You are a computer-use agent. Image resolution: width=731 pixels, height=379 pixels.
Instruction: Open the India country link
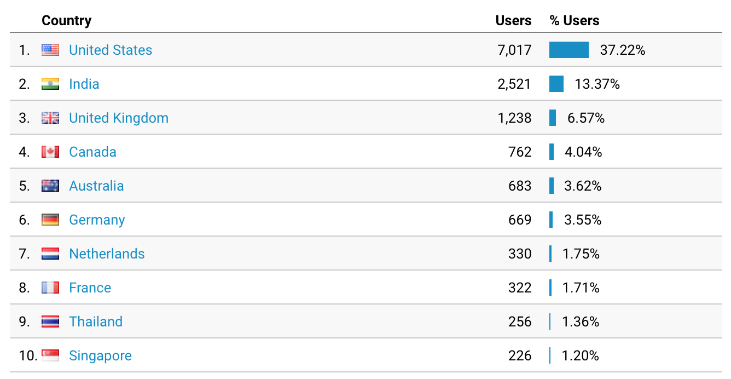point(84,84)
